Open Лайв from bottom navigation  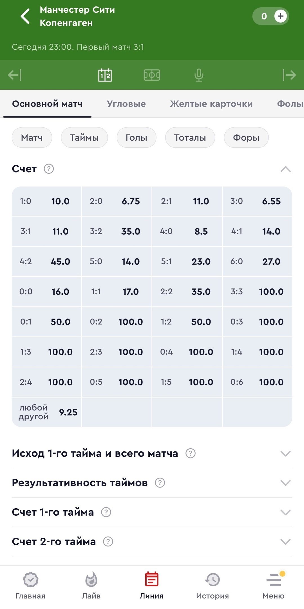[x=91, y=585]
